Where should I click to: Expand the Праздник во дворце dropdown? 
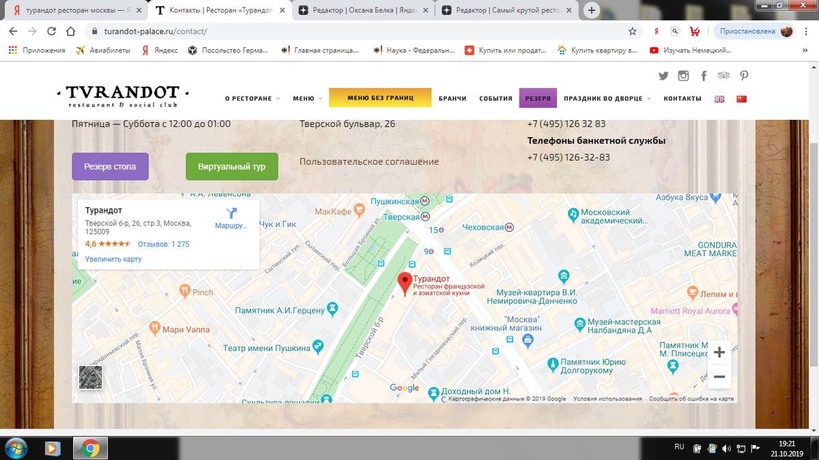click(x=607, y=99)
